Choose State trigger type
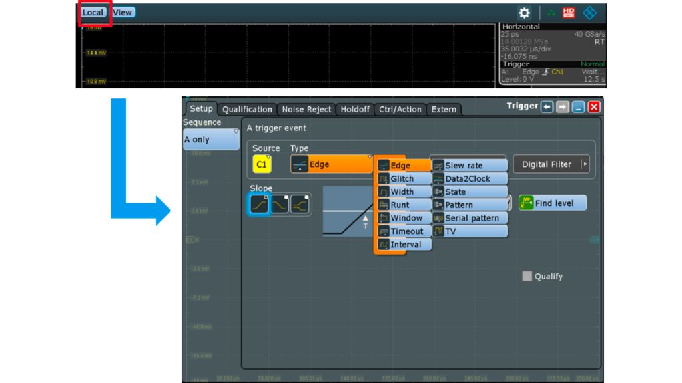Image resolution: width=682 pixels, height=383 pixels. click(470, 191)
